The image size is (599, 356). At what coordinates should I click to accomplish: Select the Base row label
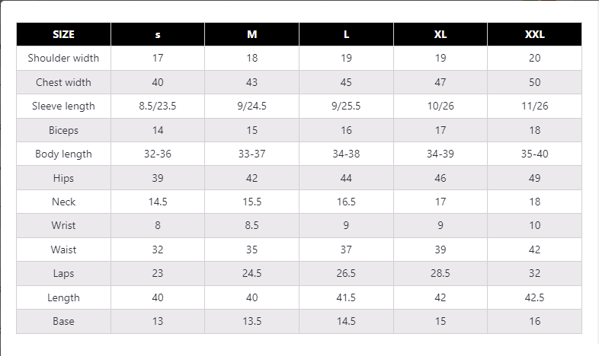(x=63, y=321)
